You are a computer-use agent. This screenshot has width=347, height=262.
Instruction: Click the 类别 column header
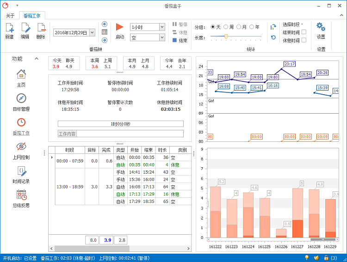pos(180,150)
